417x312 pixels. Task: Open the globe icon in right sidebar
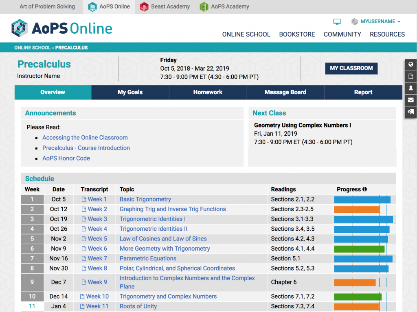tap(410, 65)
